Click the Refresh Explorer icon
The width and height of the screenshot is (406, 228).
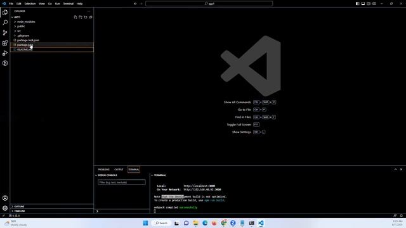[86, 17]
